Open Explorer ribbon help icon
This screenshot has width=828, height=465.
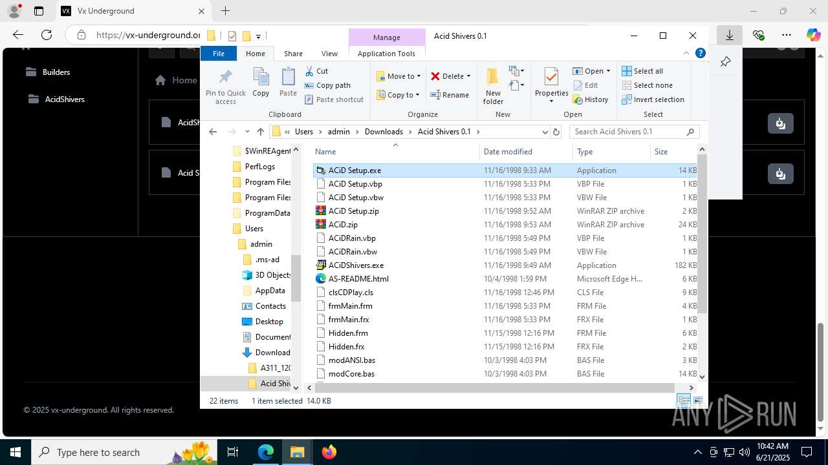[x=699, y=54]
